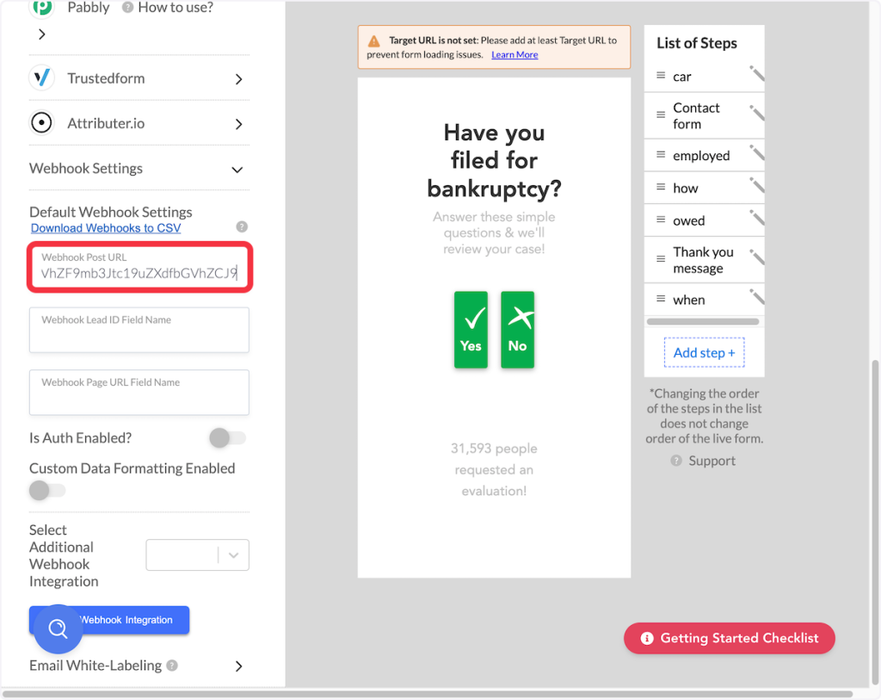The width and height of the screenshot is (881, 700).
Task: Click the Trustedform logo icon
Action: [x=41, y=78]
